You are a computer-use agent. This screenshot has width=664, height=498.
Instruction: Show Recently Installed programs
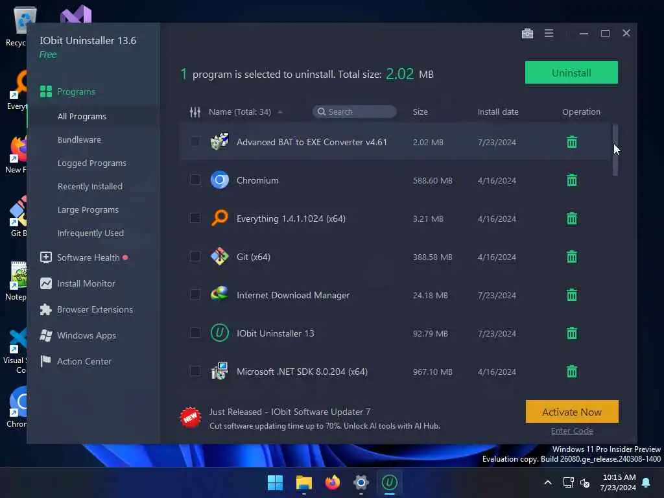[89, 186]
